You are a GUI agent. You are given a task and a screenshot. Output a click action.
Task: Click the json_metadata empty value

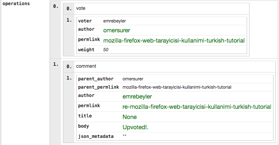[x=124, y=136]
